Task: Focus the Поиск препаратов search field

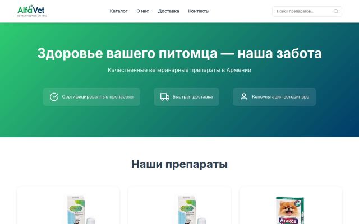Action: coord(307,11)
